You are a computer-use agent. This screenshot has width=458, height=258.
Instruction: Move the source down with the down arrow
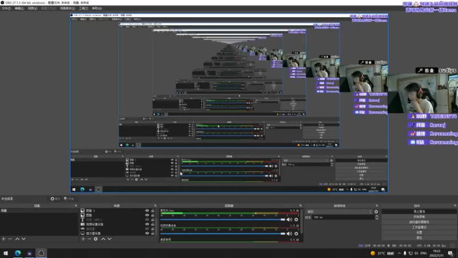tap(109, 239)
